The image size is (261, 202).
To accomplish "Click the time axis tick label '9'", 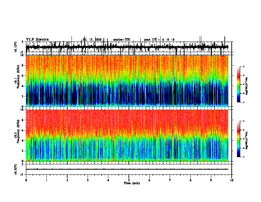I will [211, 180].
